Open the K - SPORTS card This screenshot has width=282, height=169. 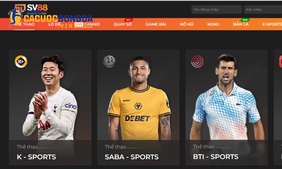click(50, 107)
